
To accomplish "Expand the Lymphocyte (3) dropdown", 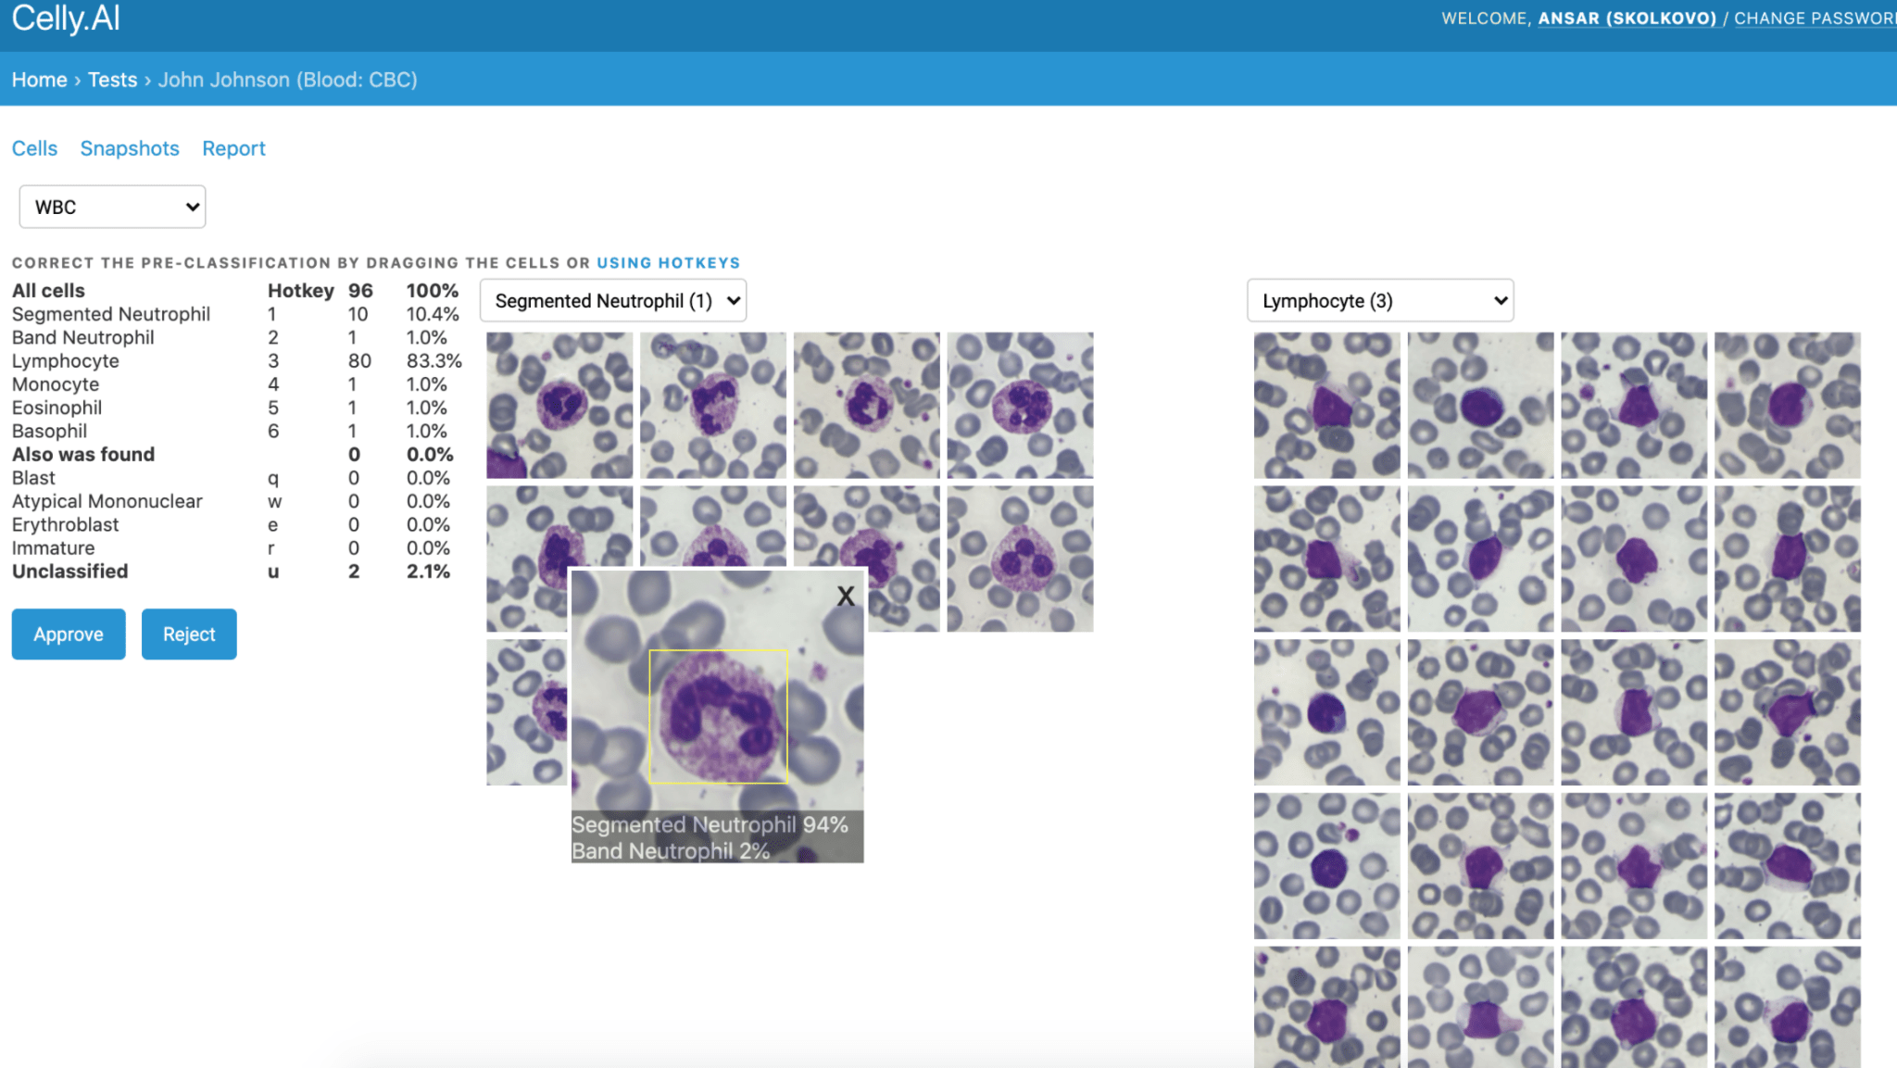I will pos(1380,301).
